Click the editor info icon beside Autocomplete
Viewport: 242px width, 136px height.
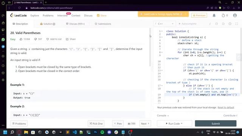(210, 24)
